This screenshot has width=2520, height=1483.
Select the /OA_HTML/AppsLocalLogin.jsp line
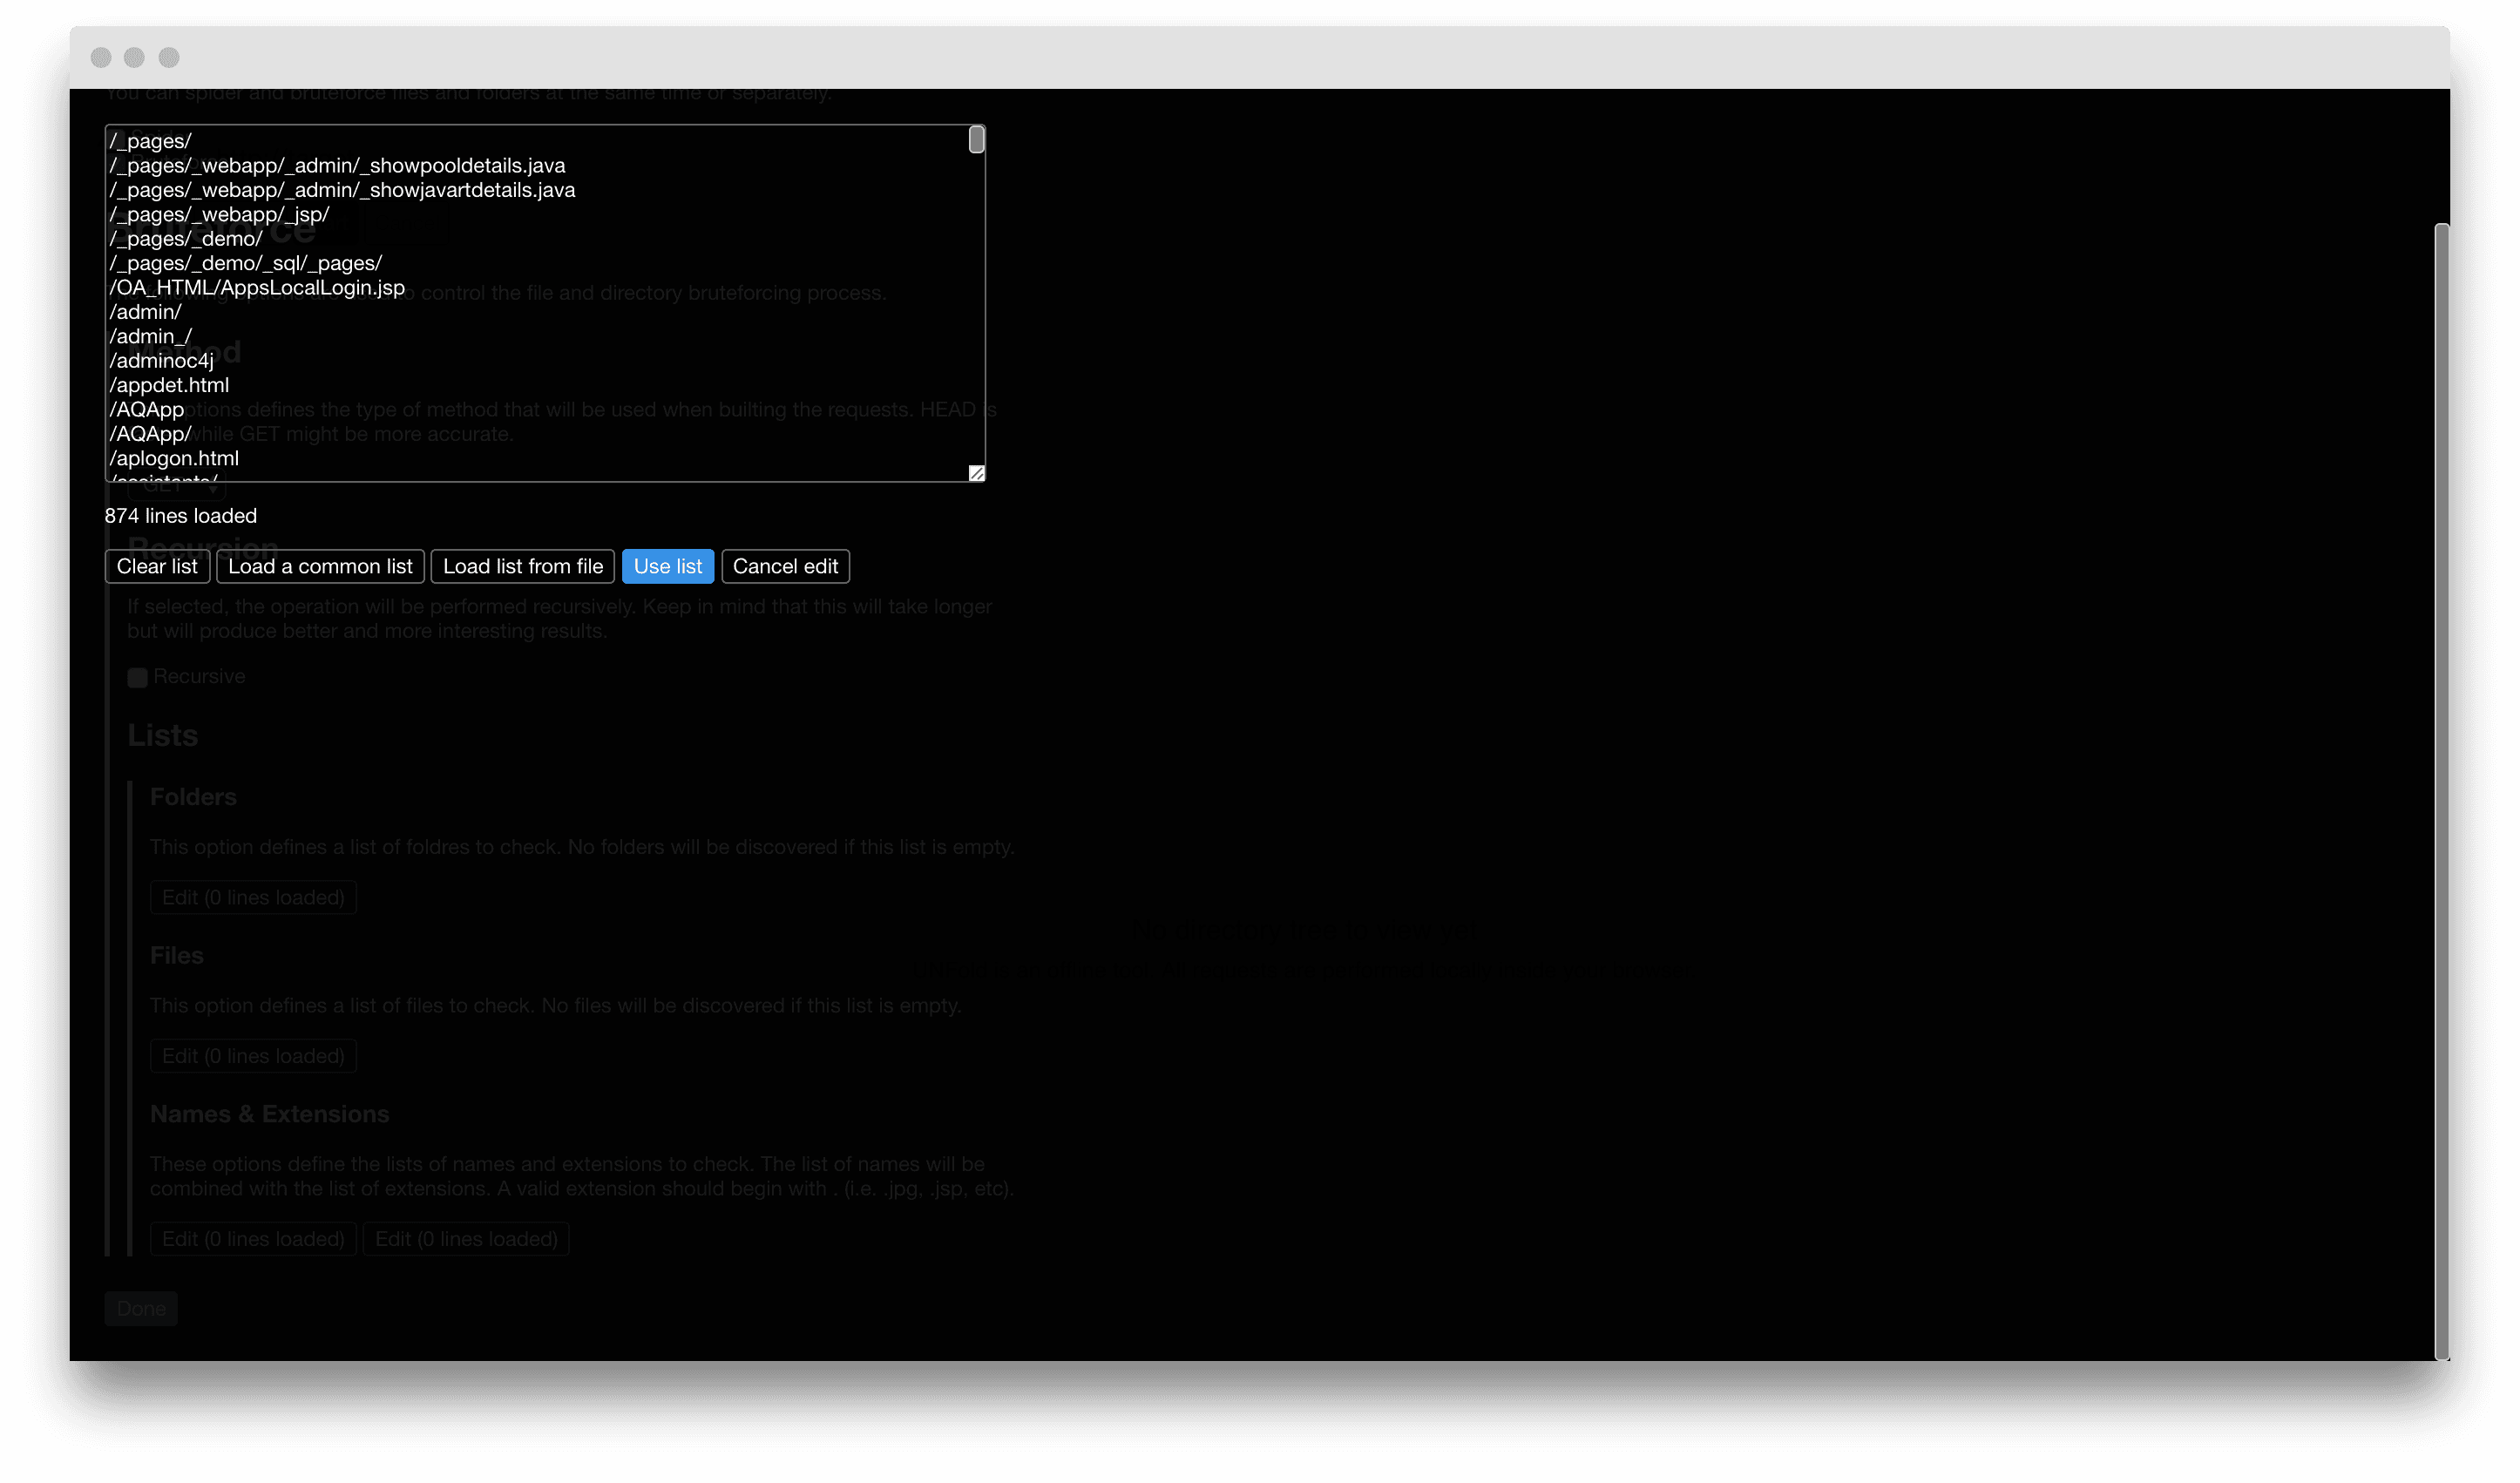point(257,287)
